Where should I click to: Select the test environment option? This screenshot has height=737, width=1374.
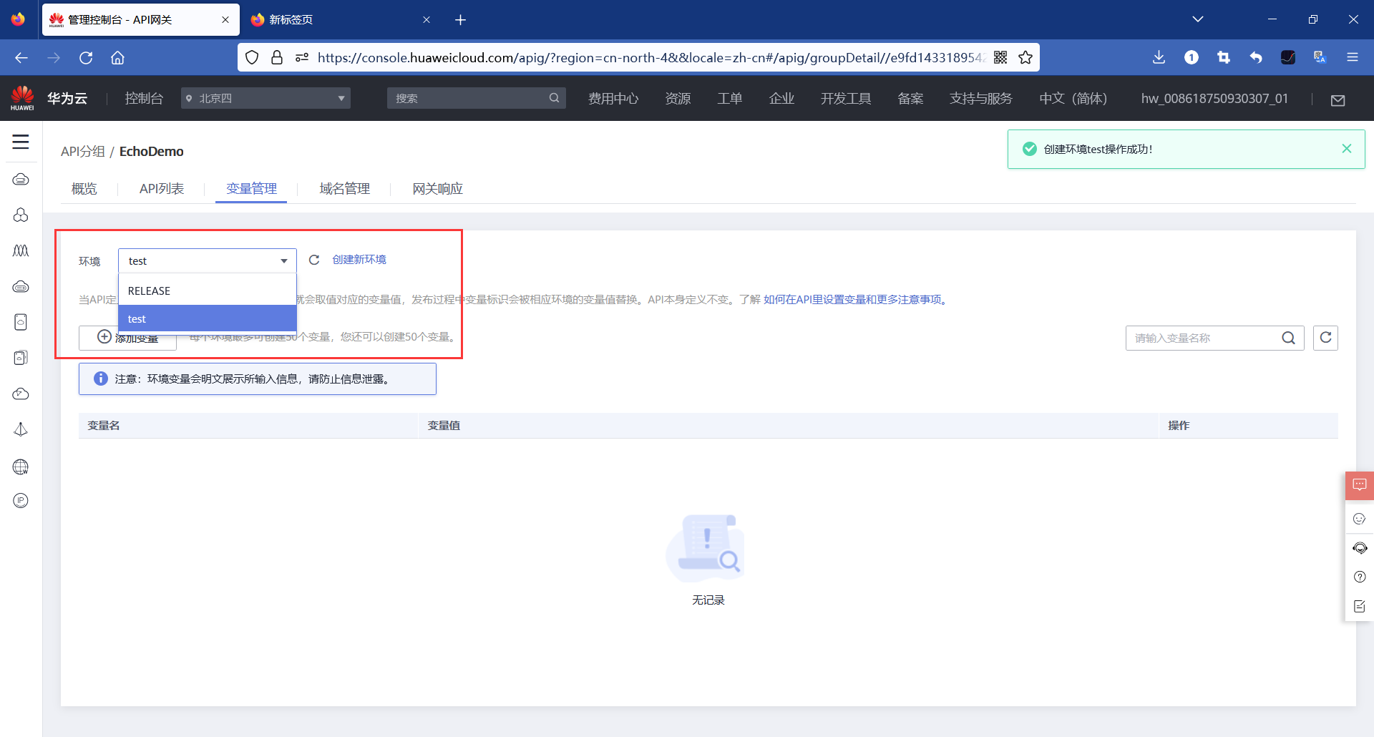[x=208, y=318]
